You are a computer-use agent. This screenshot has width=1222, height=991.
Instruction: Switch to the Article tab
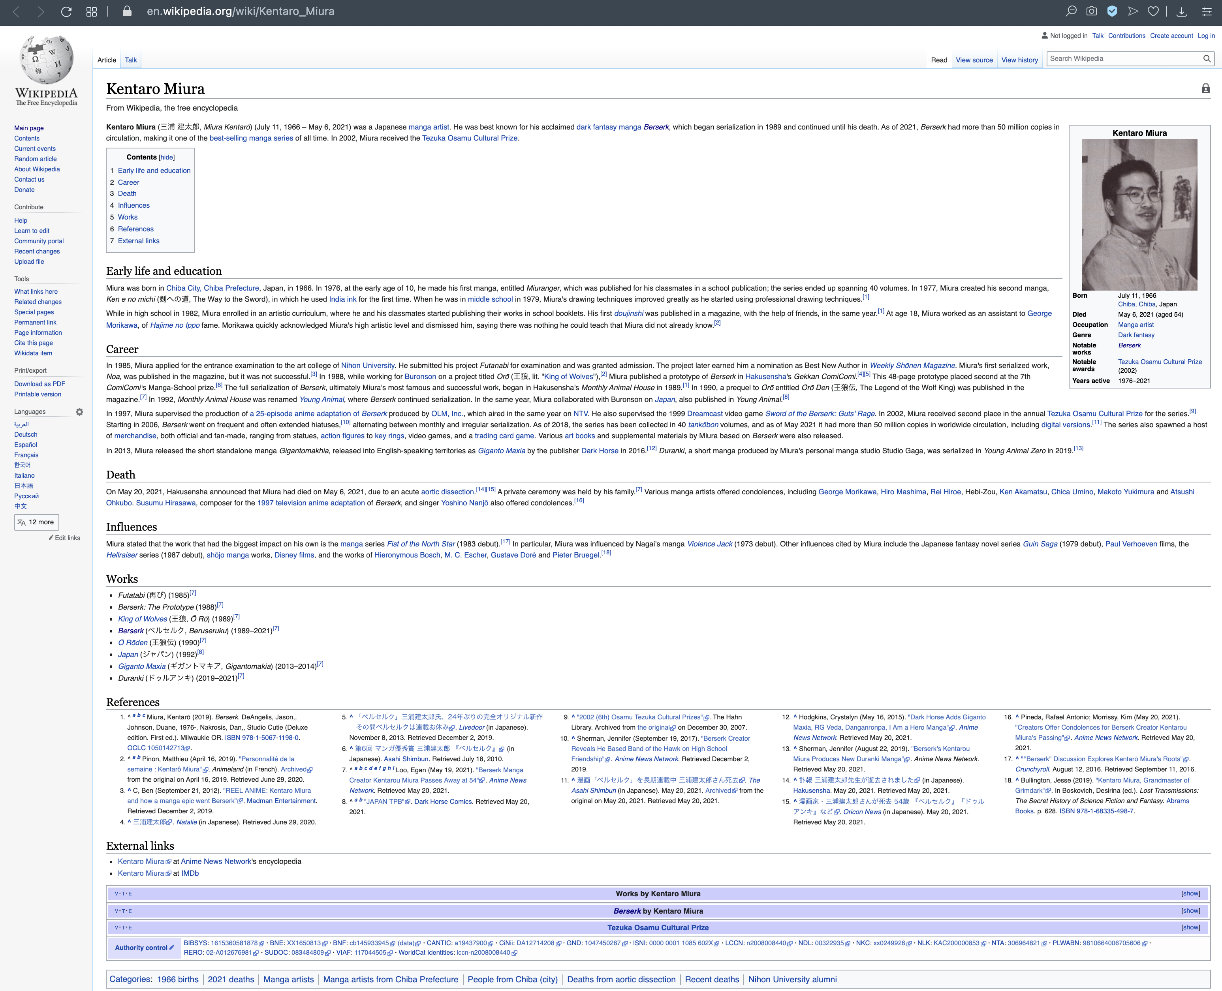point(107,60)
